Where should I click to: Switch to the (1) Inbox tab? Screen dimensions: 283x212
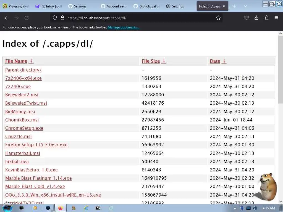(49, 6)
